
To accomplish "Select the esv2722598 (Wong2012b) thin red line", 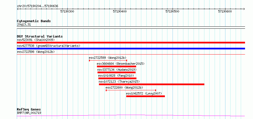I will point(131,55).
